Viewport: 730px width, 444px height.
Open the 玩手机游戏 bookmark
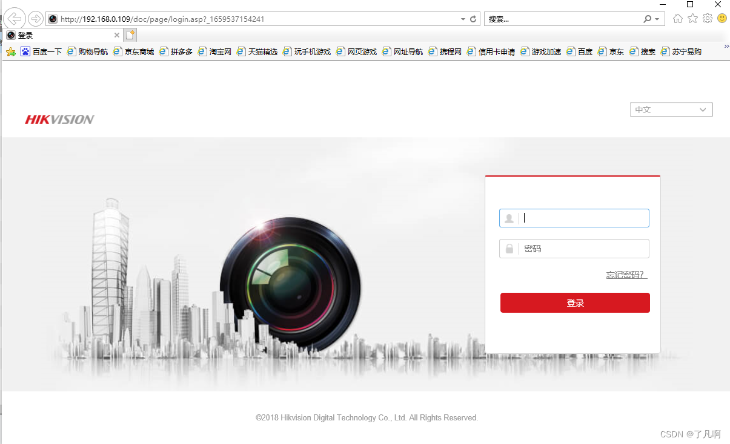tap(307, 52)
